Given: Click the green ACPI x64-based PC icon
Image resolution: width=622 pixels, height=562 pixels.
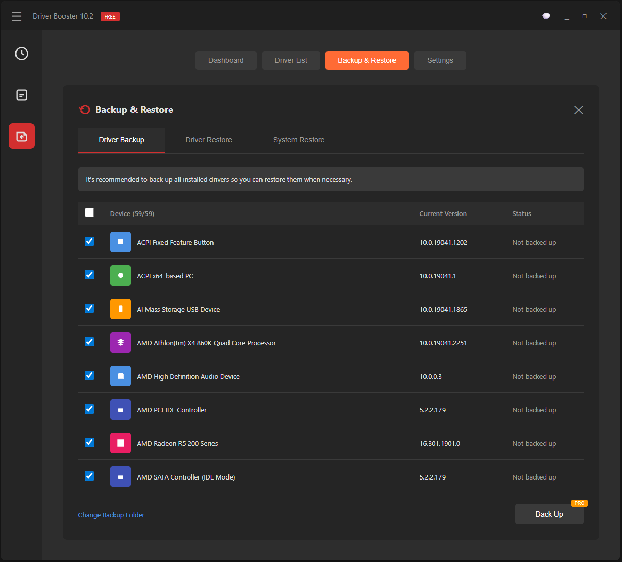Looking at the screenshot, I should [x=120, y=275].
